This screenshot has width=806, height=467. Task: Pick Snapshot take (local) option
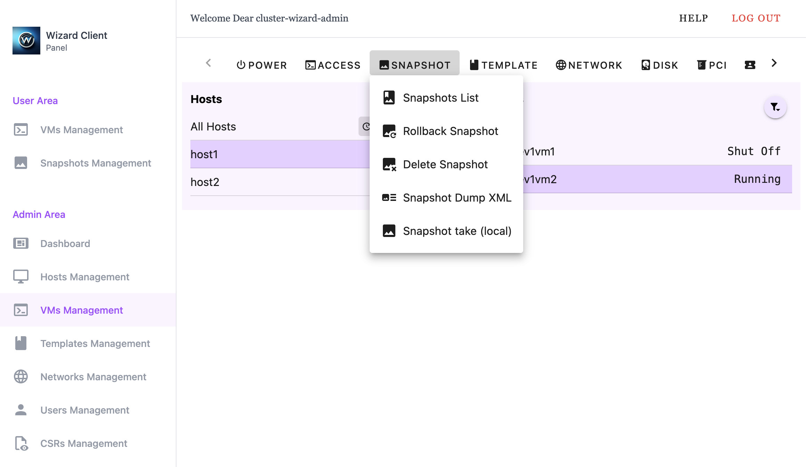457,231
